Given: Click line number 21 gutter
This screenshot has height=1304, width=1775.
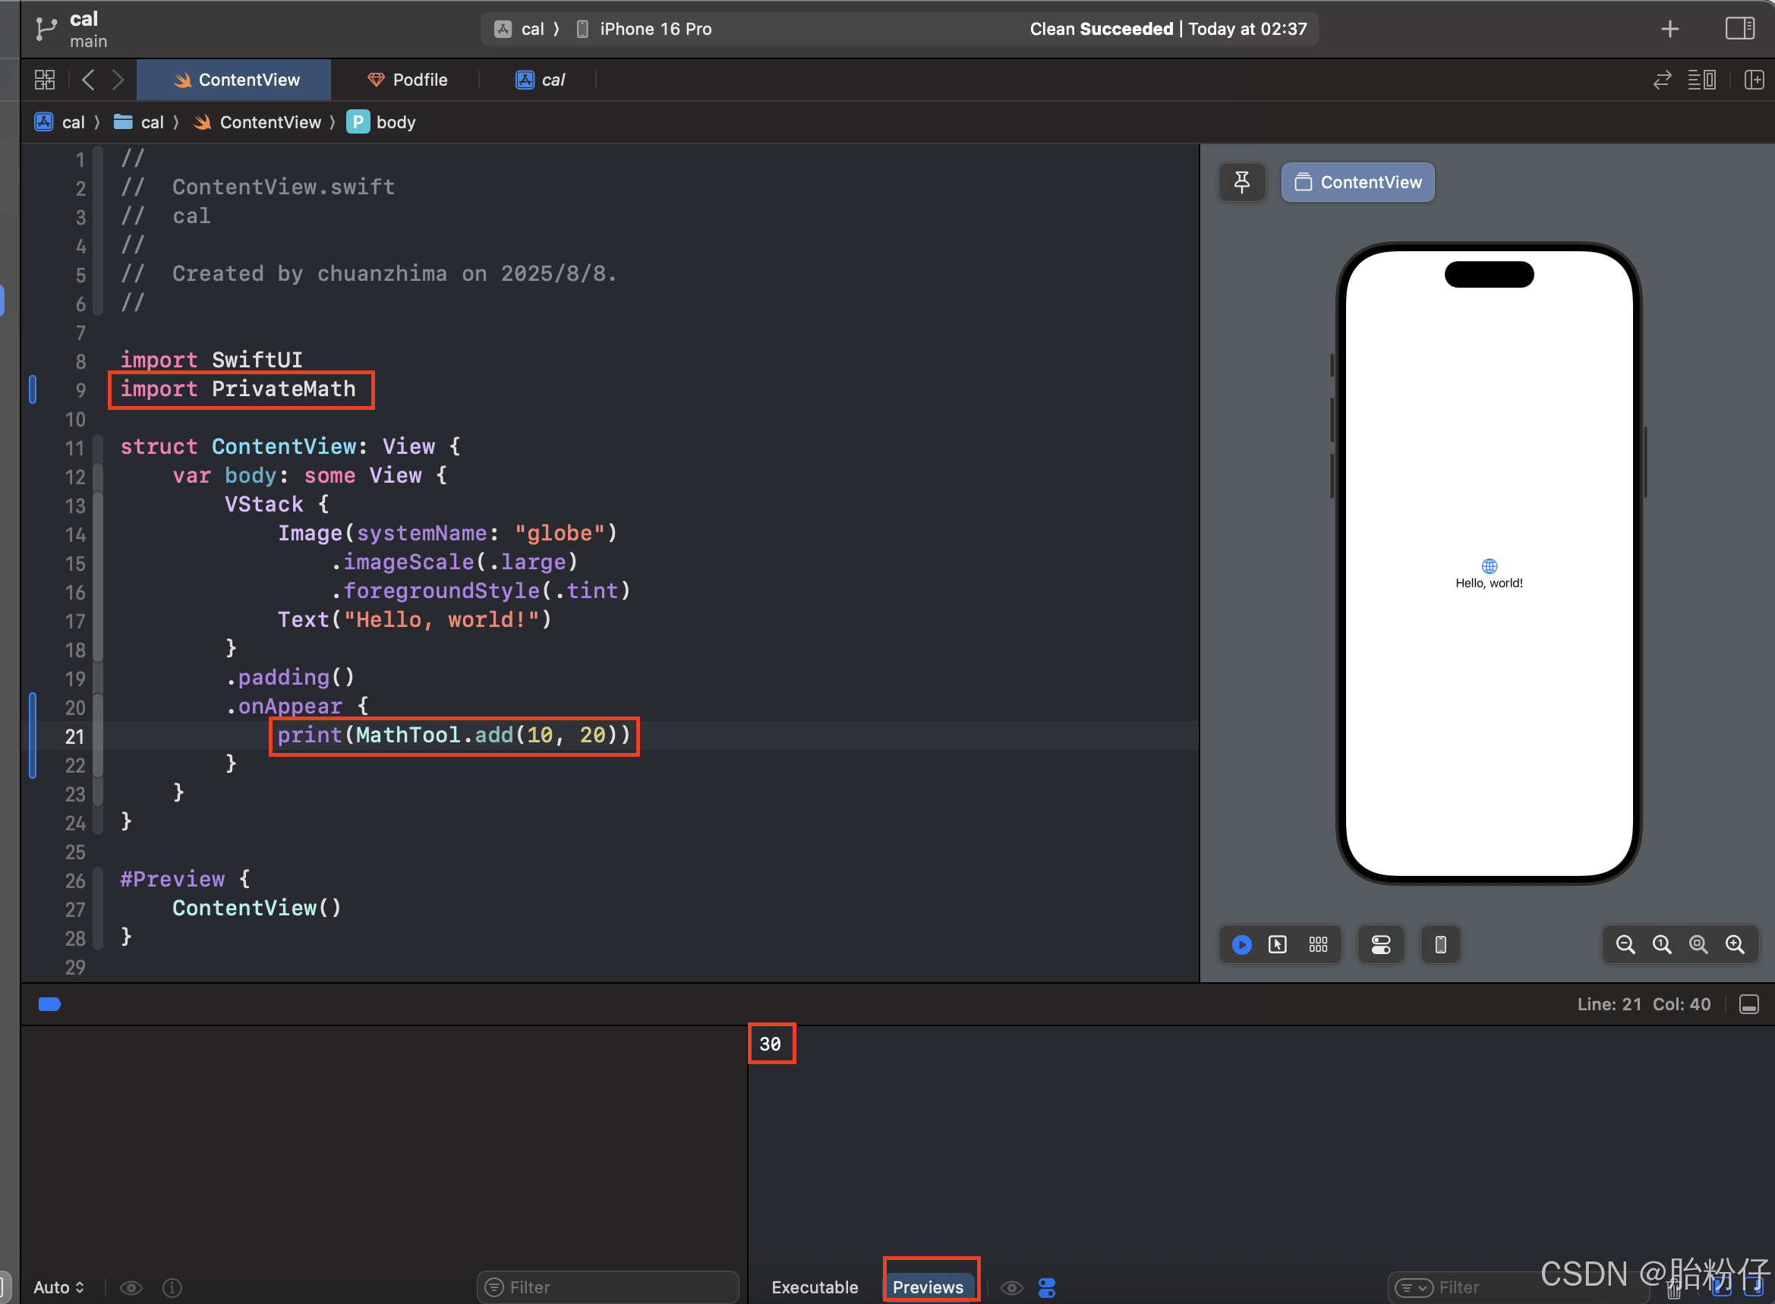Looking at the screenshot, I should pos(75,736).
